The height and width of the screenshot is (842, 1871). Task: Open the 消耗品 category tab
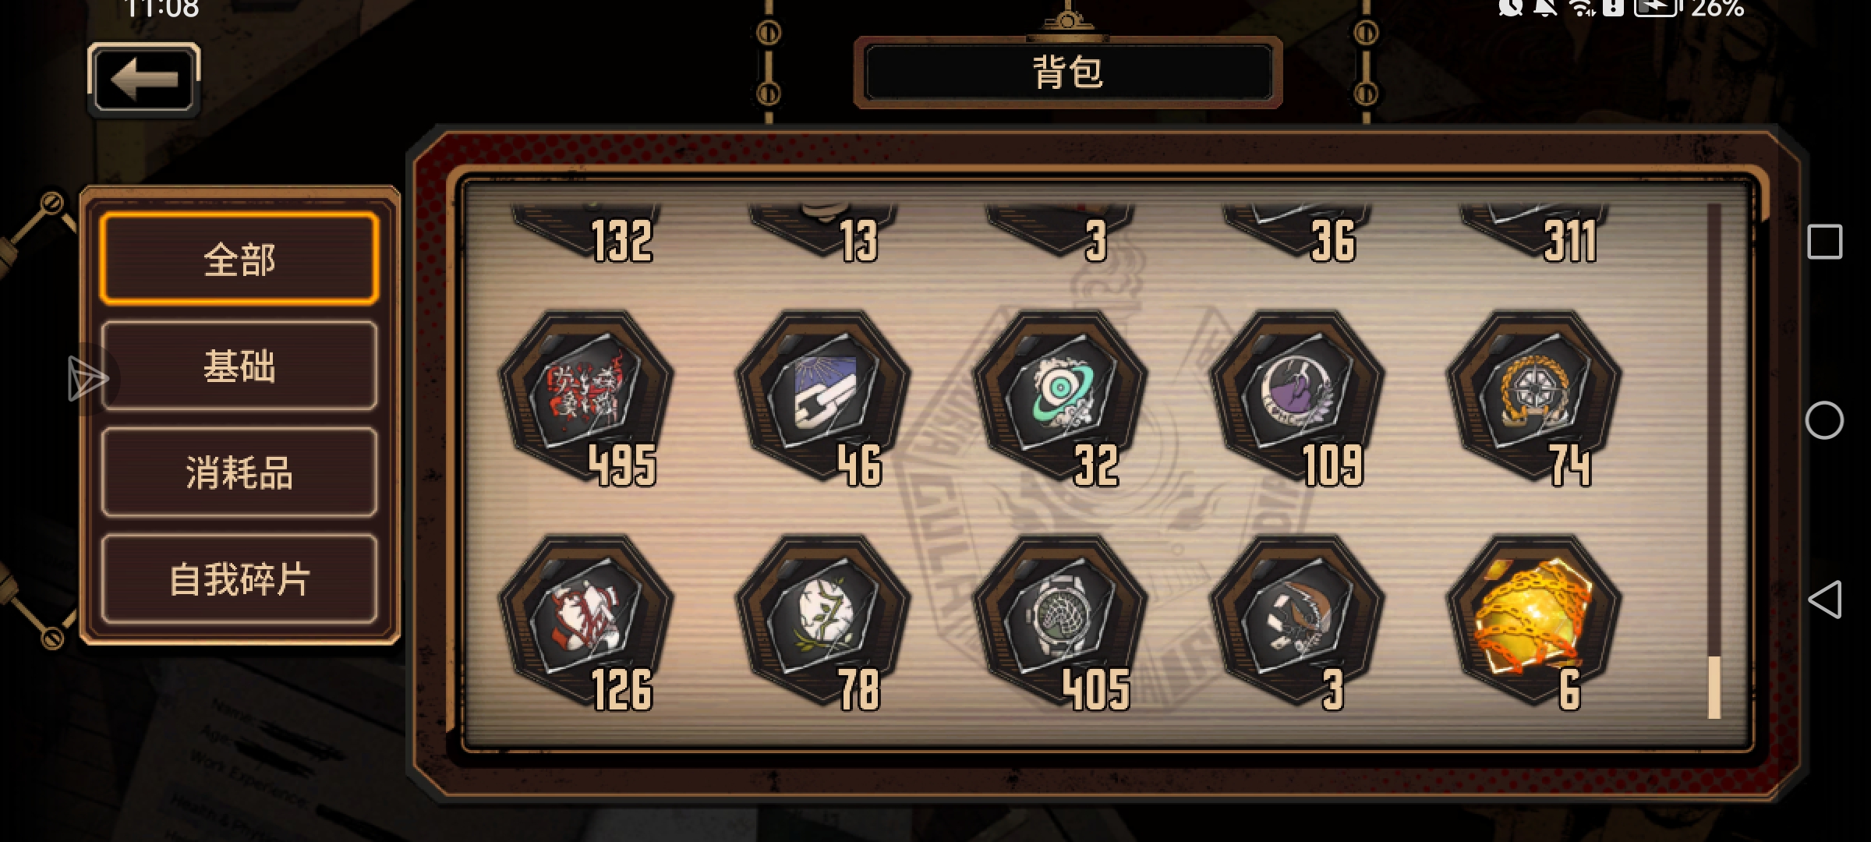(239, 472)
